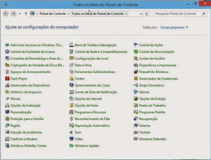The height and width of the screenshot is (160, 211).
Task: Click the Sistema computer icon
Action: click(136, 125)
